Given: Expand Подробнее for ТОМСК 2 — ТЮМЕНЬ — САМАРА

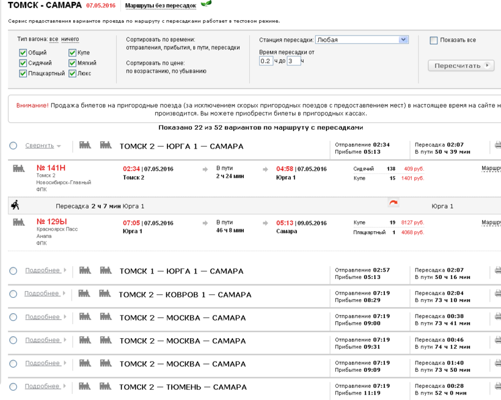Looking at the screenshot, I should [42, 387].
